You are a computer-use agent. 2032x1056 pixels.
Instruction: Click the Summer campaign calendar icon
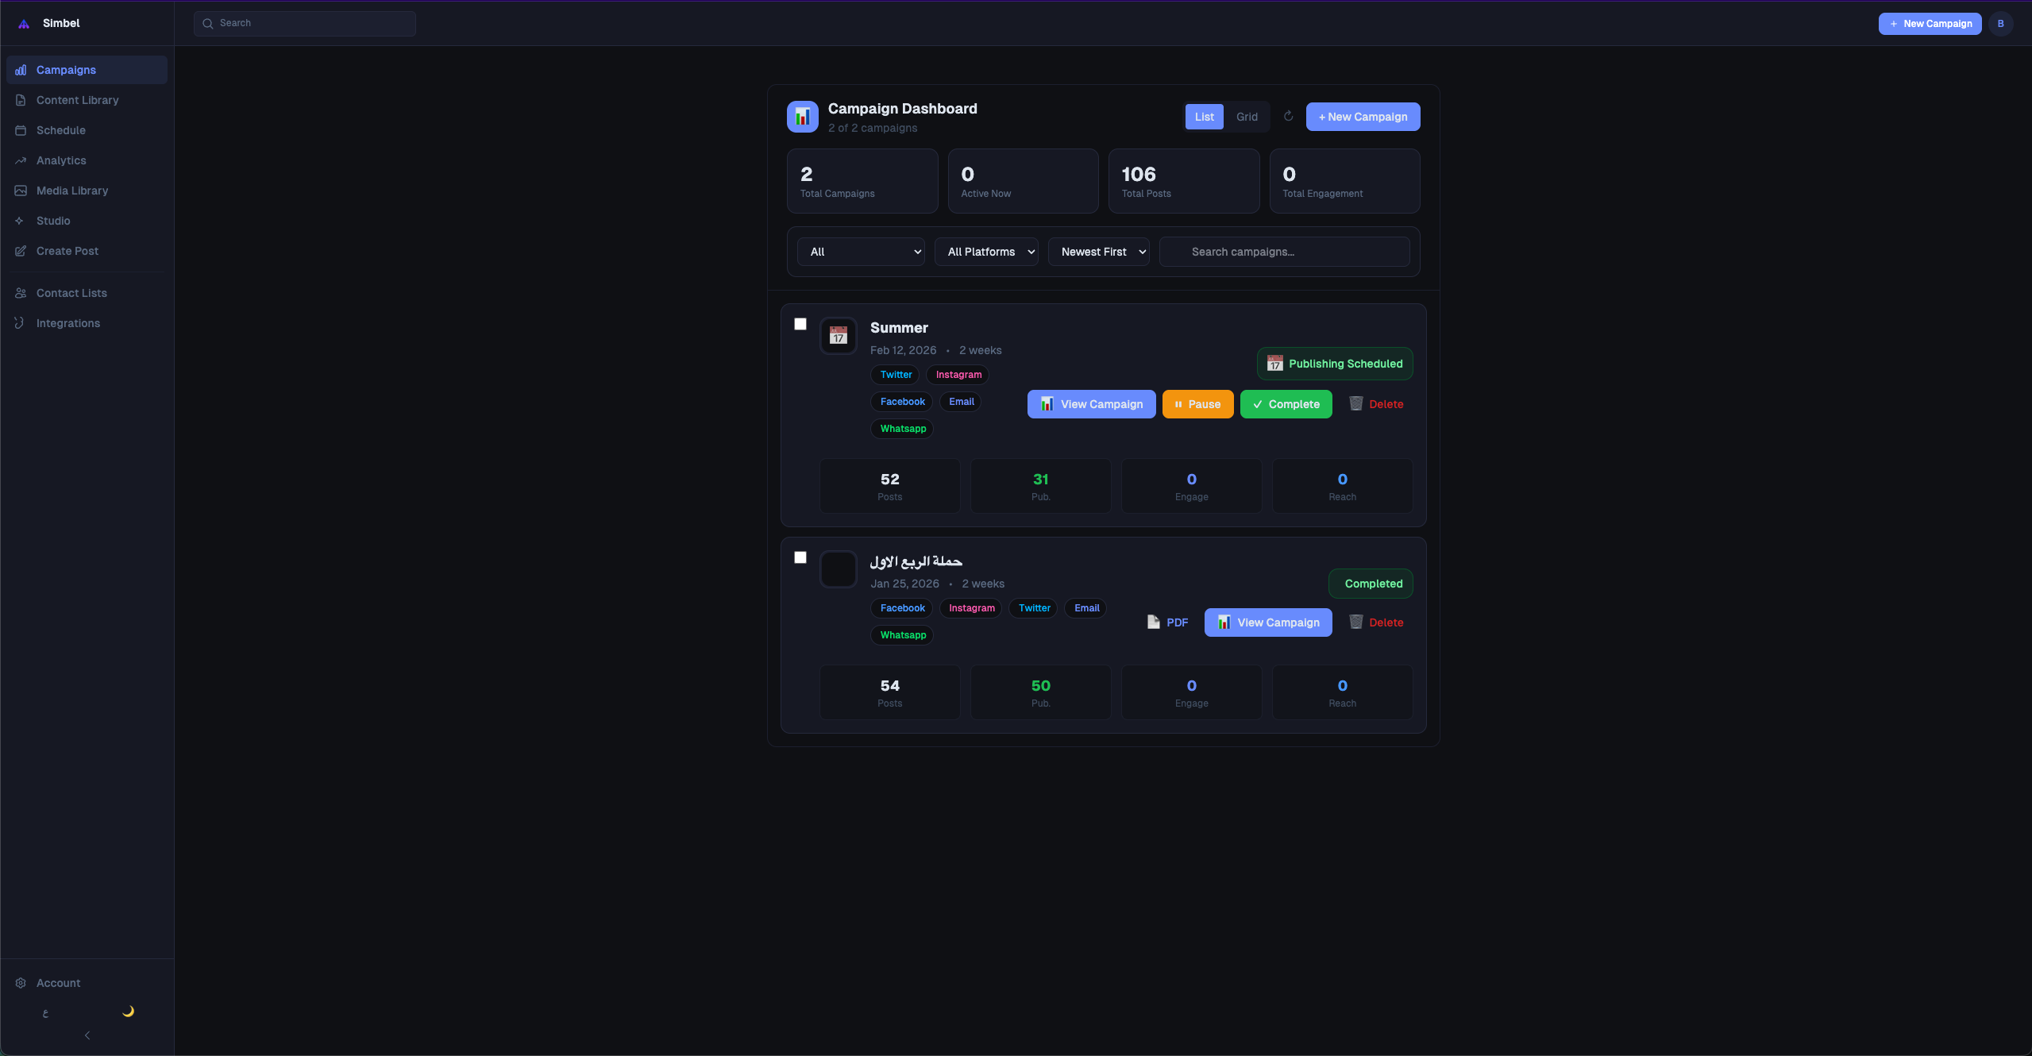pyautogui.click(x=838, y=336)
